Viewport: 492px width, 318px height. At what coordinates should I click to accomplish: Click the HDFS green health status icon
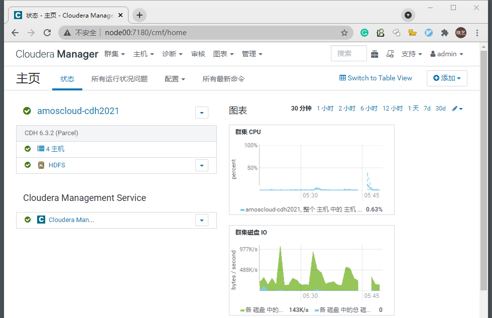tap(28, 165)
